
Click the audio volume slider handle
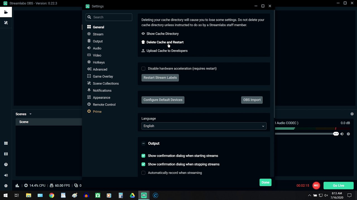tap(336, 134)
